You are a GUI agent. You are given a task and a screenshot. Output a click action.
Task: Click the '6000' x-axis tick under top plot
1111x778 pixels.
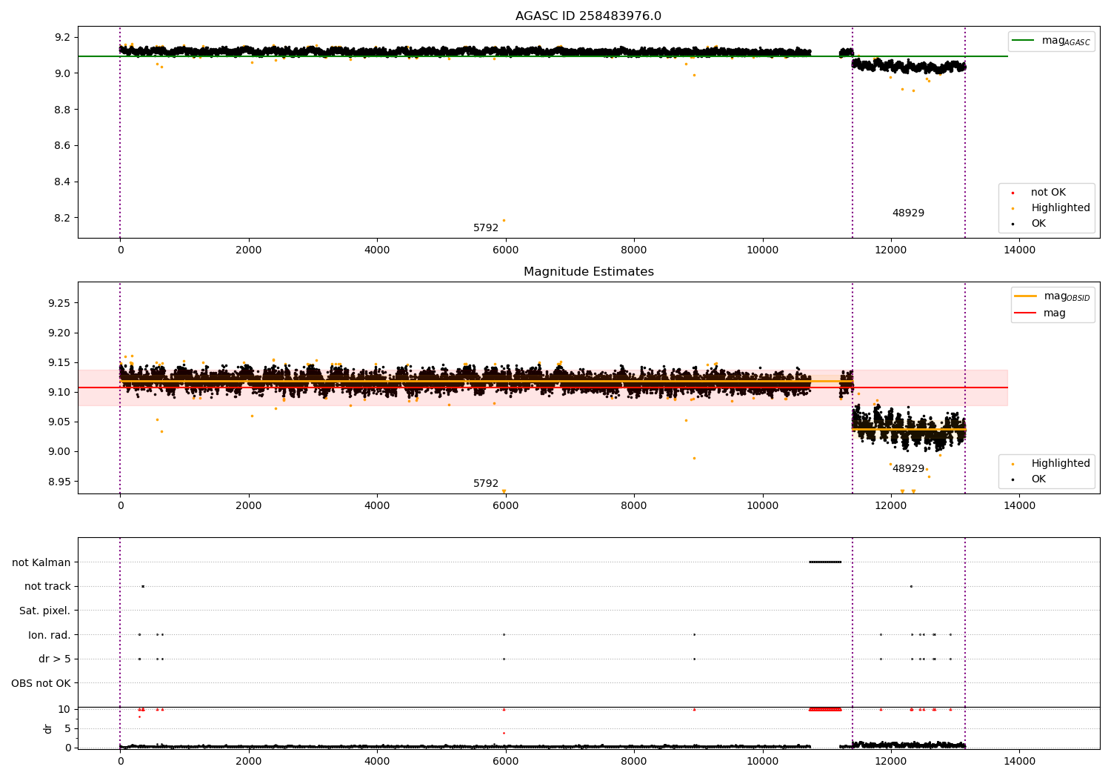pyautogui.click(x=506, y=250)
